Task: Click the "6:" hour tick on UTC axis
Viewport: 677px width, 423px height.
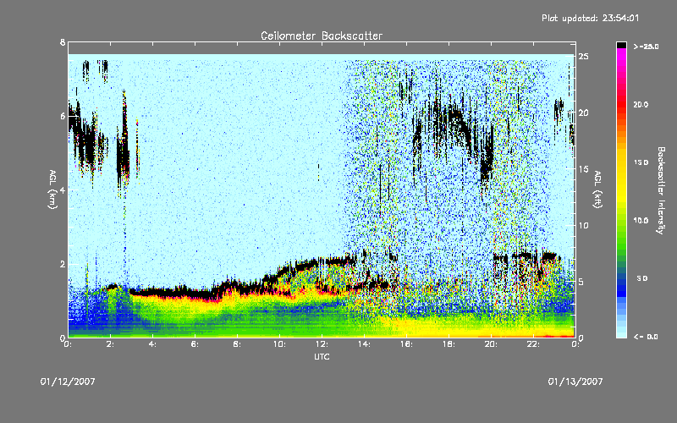Action: pyautogui.click(x=195, y=344)
